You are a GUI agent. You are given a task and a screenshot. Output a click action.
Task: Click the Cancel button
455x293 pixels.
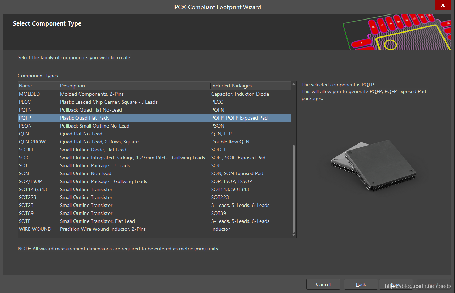[323, 284]
